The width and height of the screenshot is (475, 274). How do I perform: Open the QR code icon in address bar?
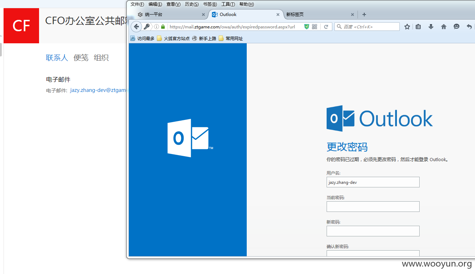pyautogui.click(x=315, y=27)
